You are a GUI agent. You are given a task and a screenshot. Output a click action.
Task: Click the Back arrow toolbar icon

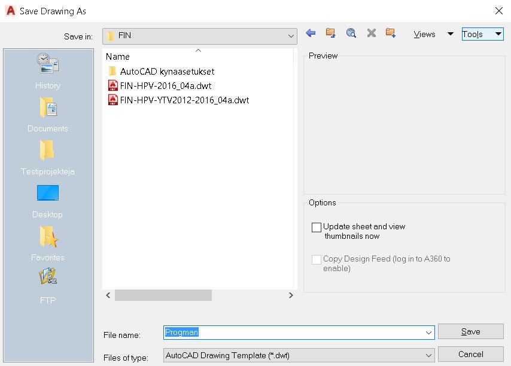pos(311,33)
